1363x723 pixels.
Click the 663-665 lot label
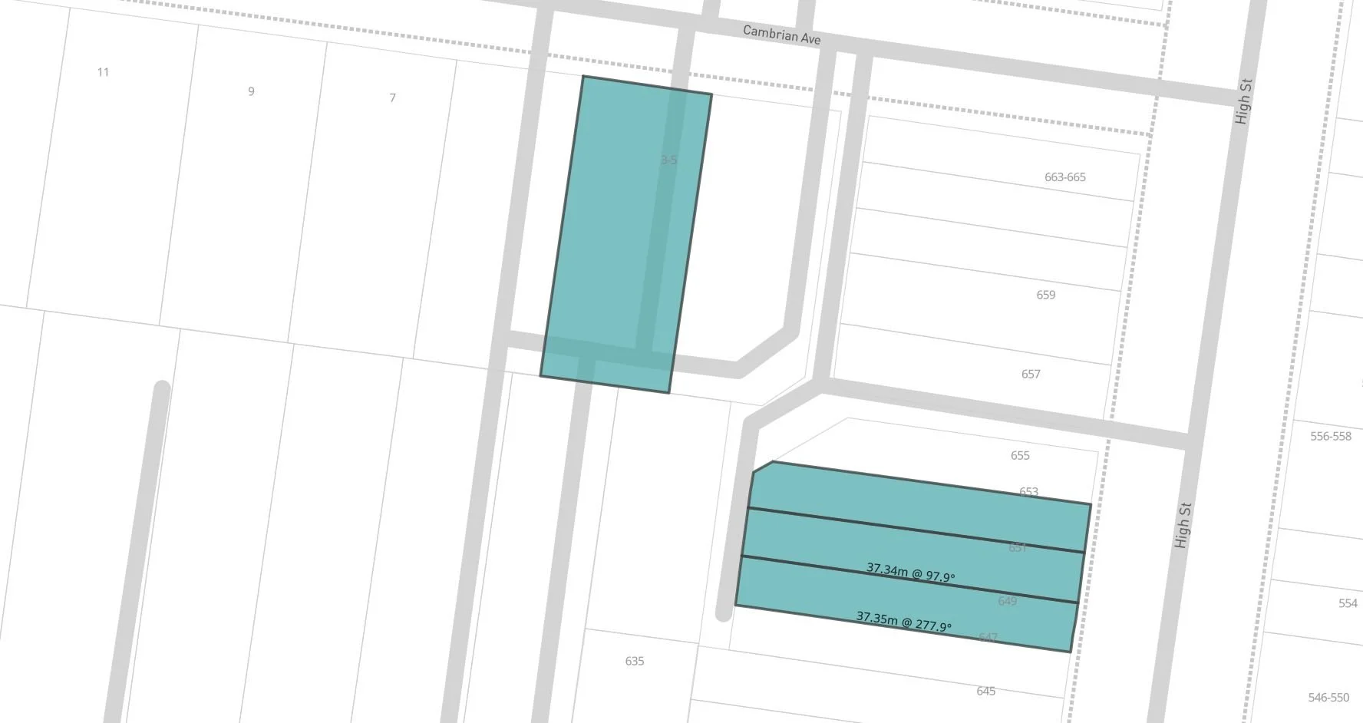[x=1064, y=177]
